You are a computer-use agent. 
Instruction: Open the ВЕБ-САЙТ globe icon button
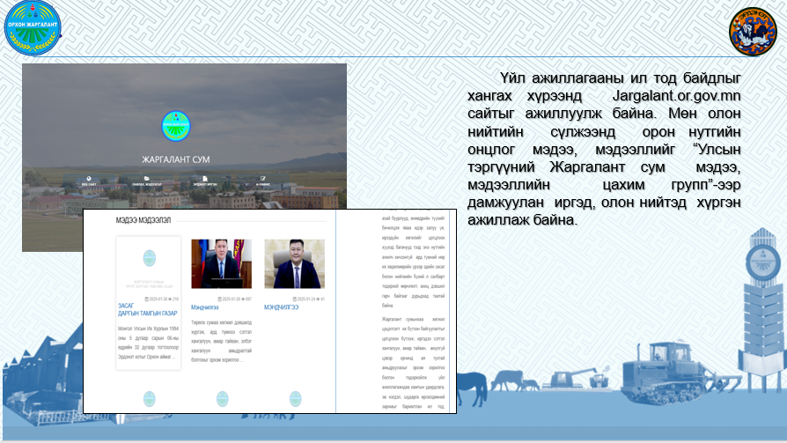point(89,180)
